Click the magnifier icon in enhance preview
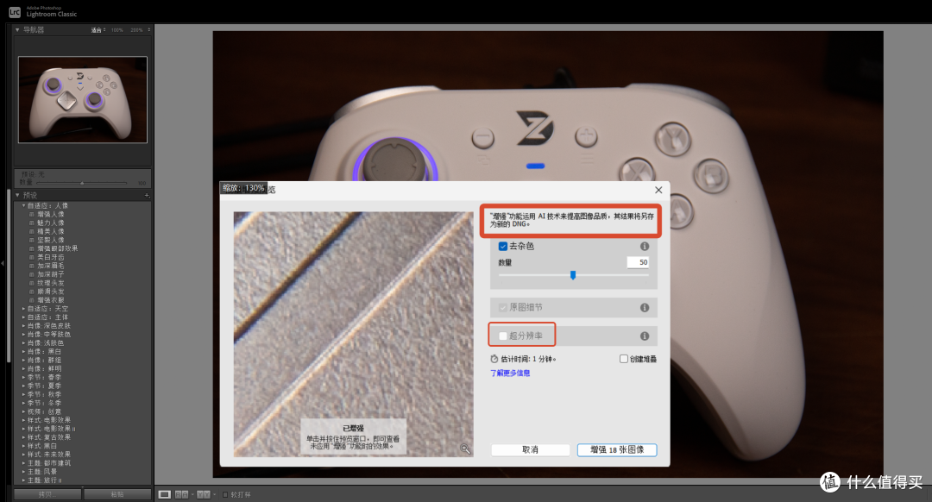 465,449
